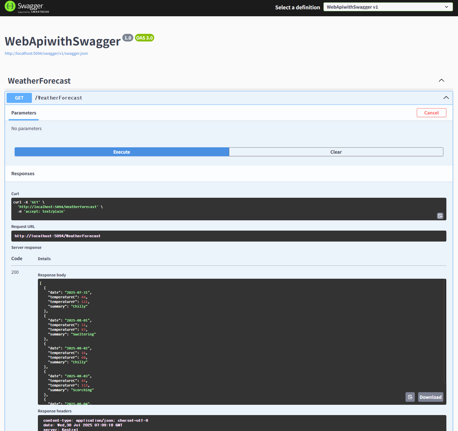The height and width of the screenshot is (431, 458).
Task: Click the 200 response code
Action: tap(15, 272)
